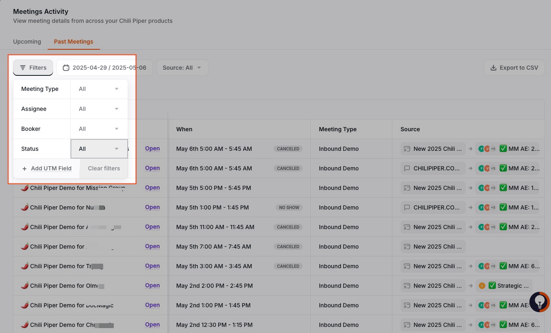Click MM AE assignee chip on May 5th 5:00 PM row
Screen dimensions: 551x333
coord(507,188)
